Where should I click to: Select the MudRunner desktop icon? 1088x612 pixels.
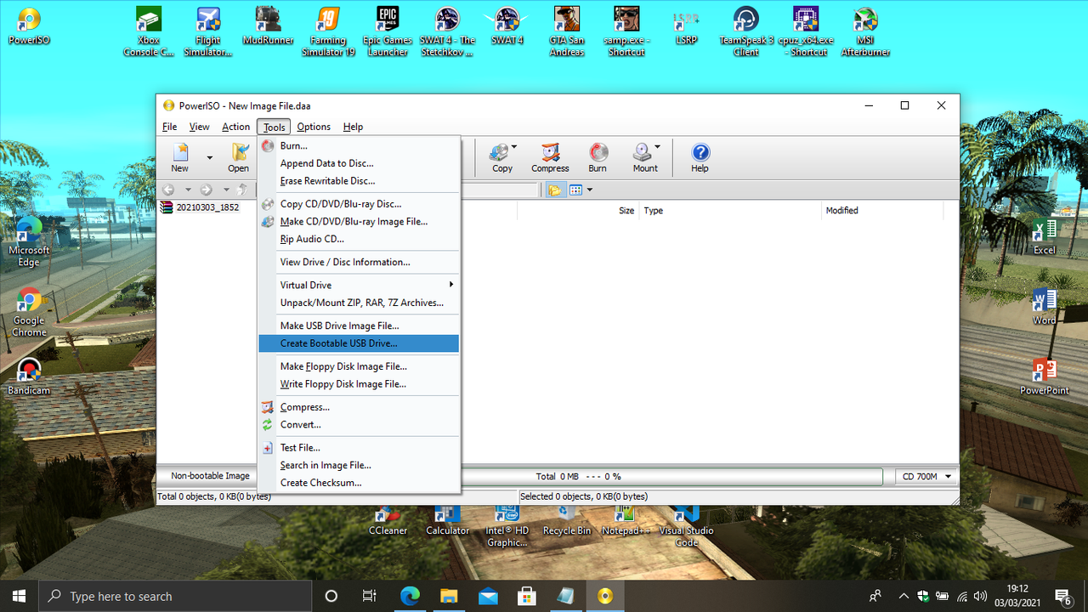(x=268, y=26)
